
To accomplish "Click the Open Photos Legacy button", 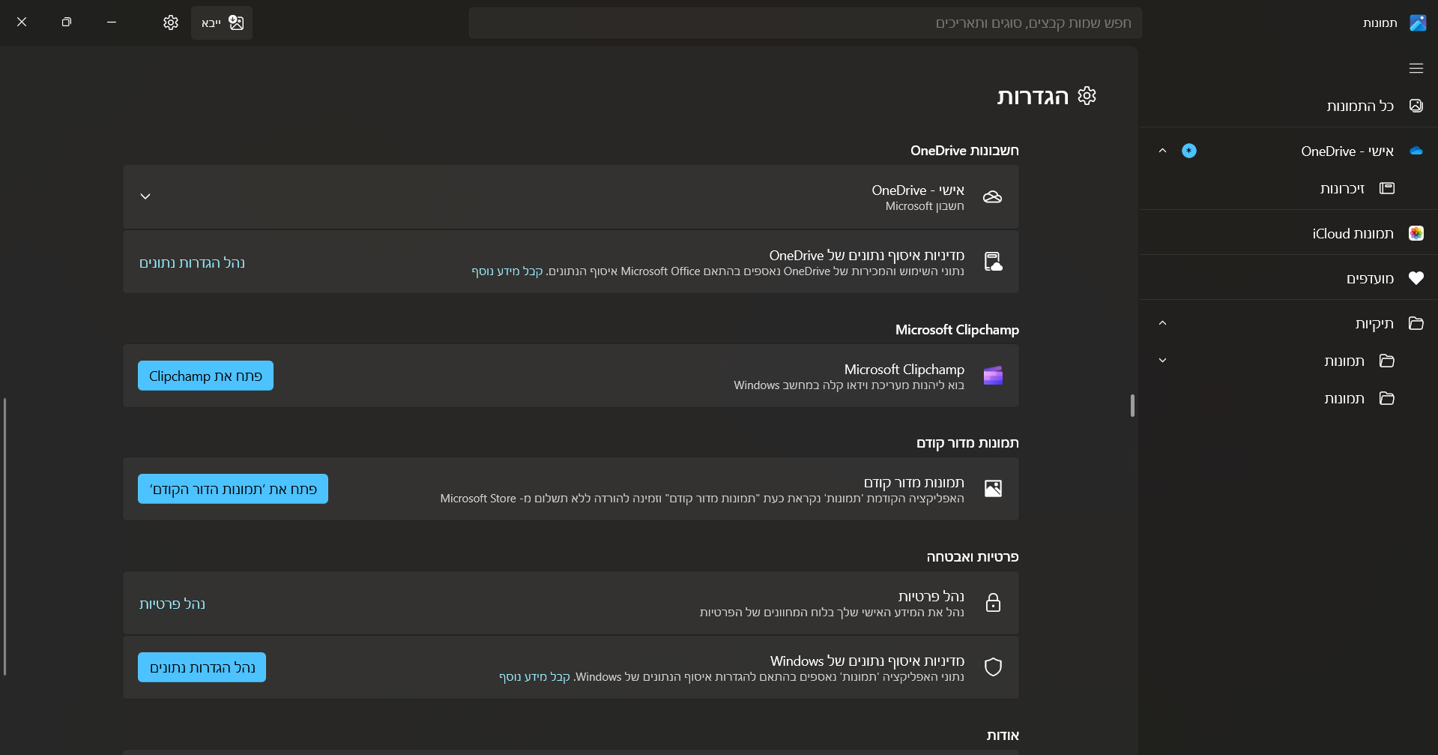I will pos(233,489).
